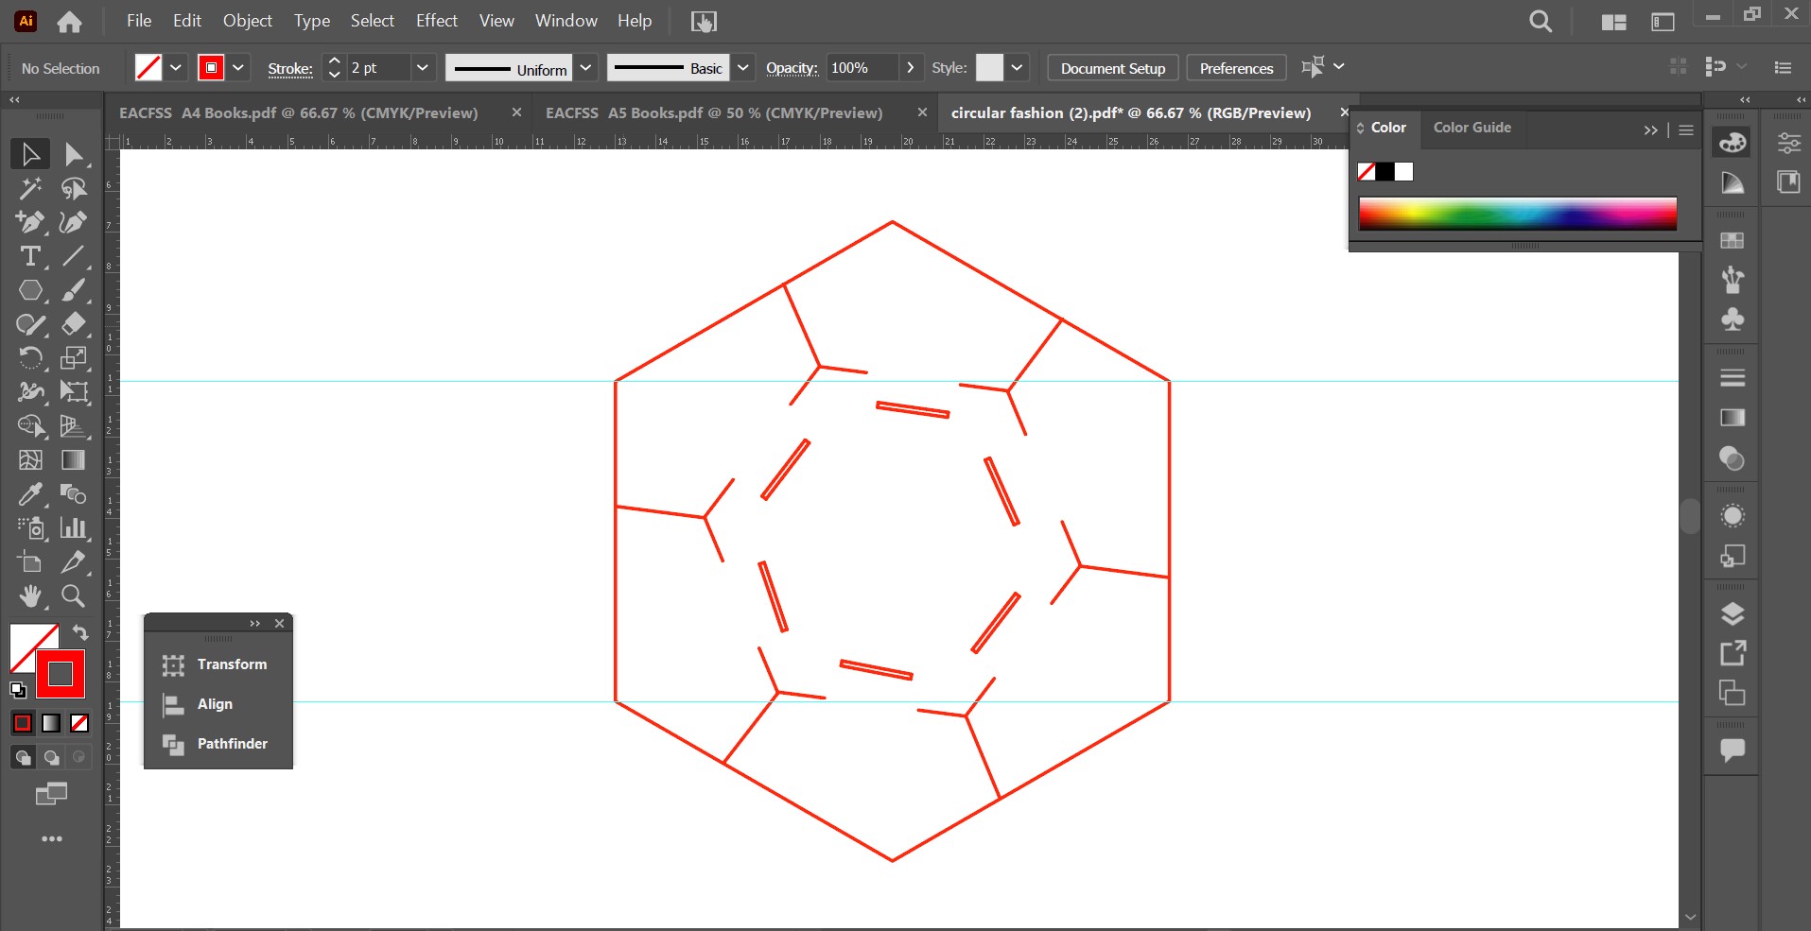The height and width of the screenshot is (931, 1811).
Task: Set paint mode to None
Action: tap(79, 723)
